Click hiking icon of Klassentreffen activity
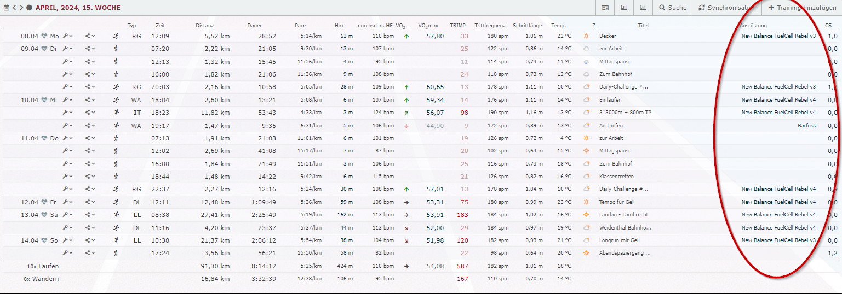The height and width of the screenshot is (294, 842). point(116,177)
